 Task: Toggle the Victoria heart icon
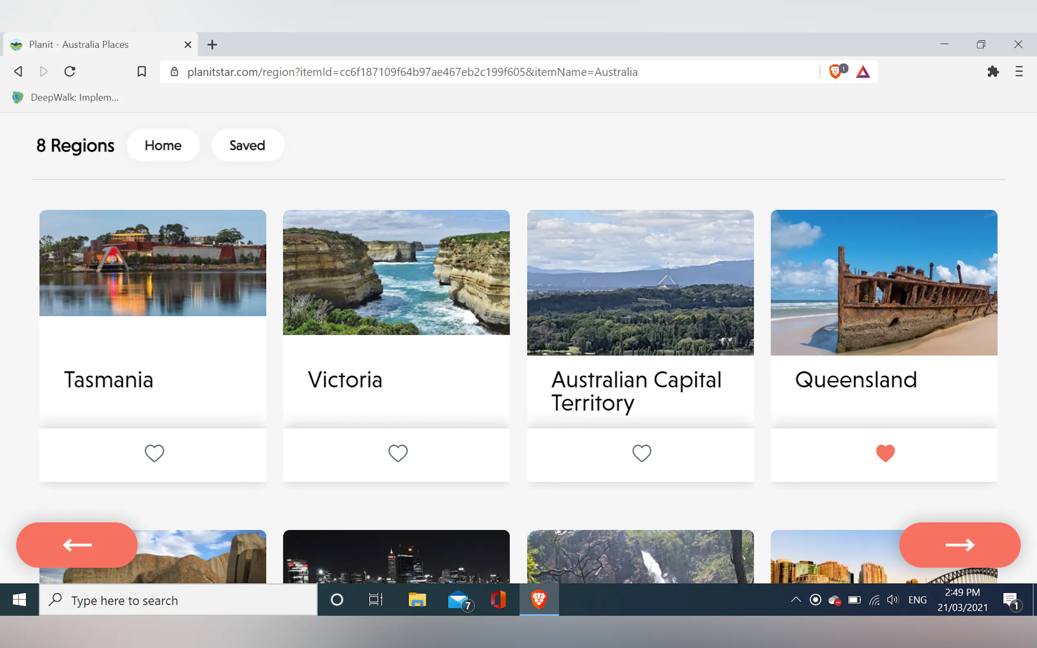(398, 453)
